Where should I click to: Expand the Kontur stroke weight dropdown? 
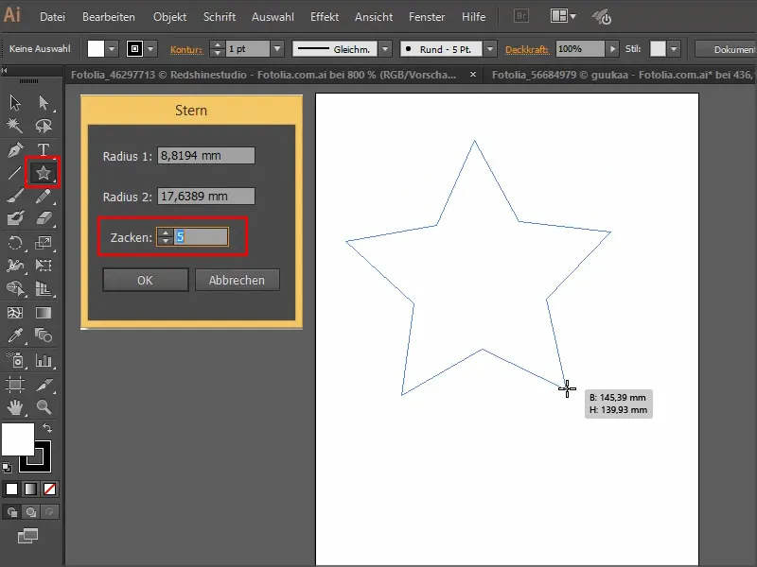point(277,49)
